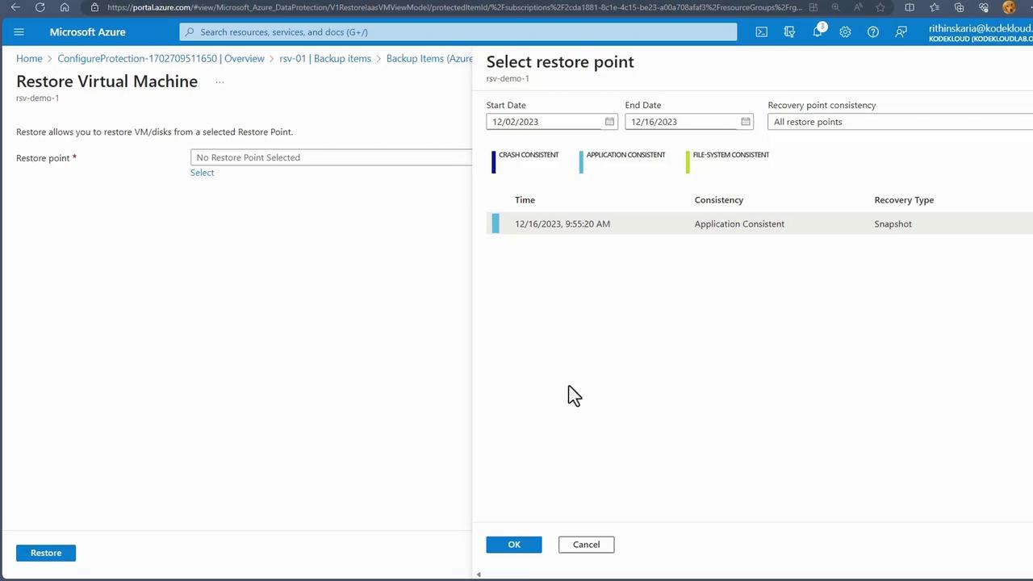The height and width of the screenshot is (581, 1033).
Task: Reload the page with the refresh icon
Action: click(40, 7)
